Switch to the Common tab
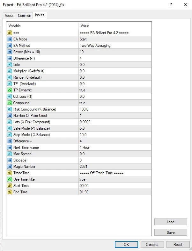This screenshot has height=251, width=192. pos(25,16)
